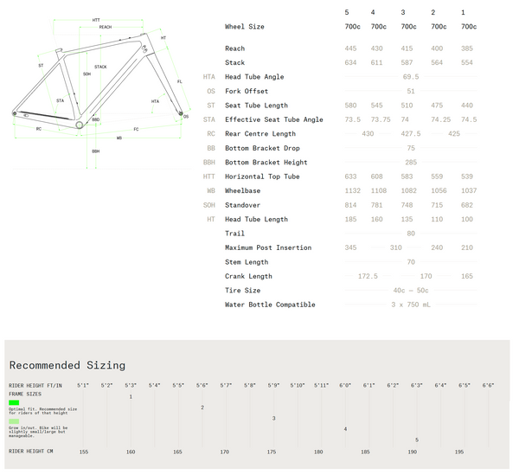Click the Water Bottle Compatible label
This screenshot has width=519, height=475.
(270, 305)
